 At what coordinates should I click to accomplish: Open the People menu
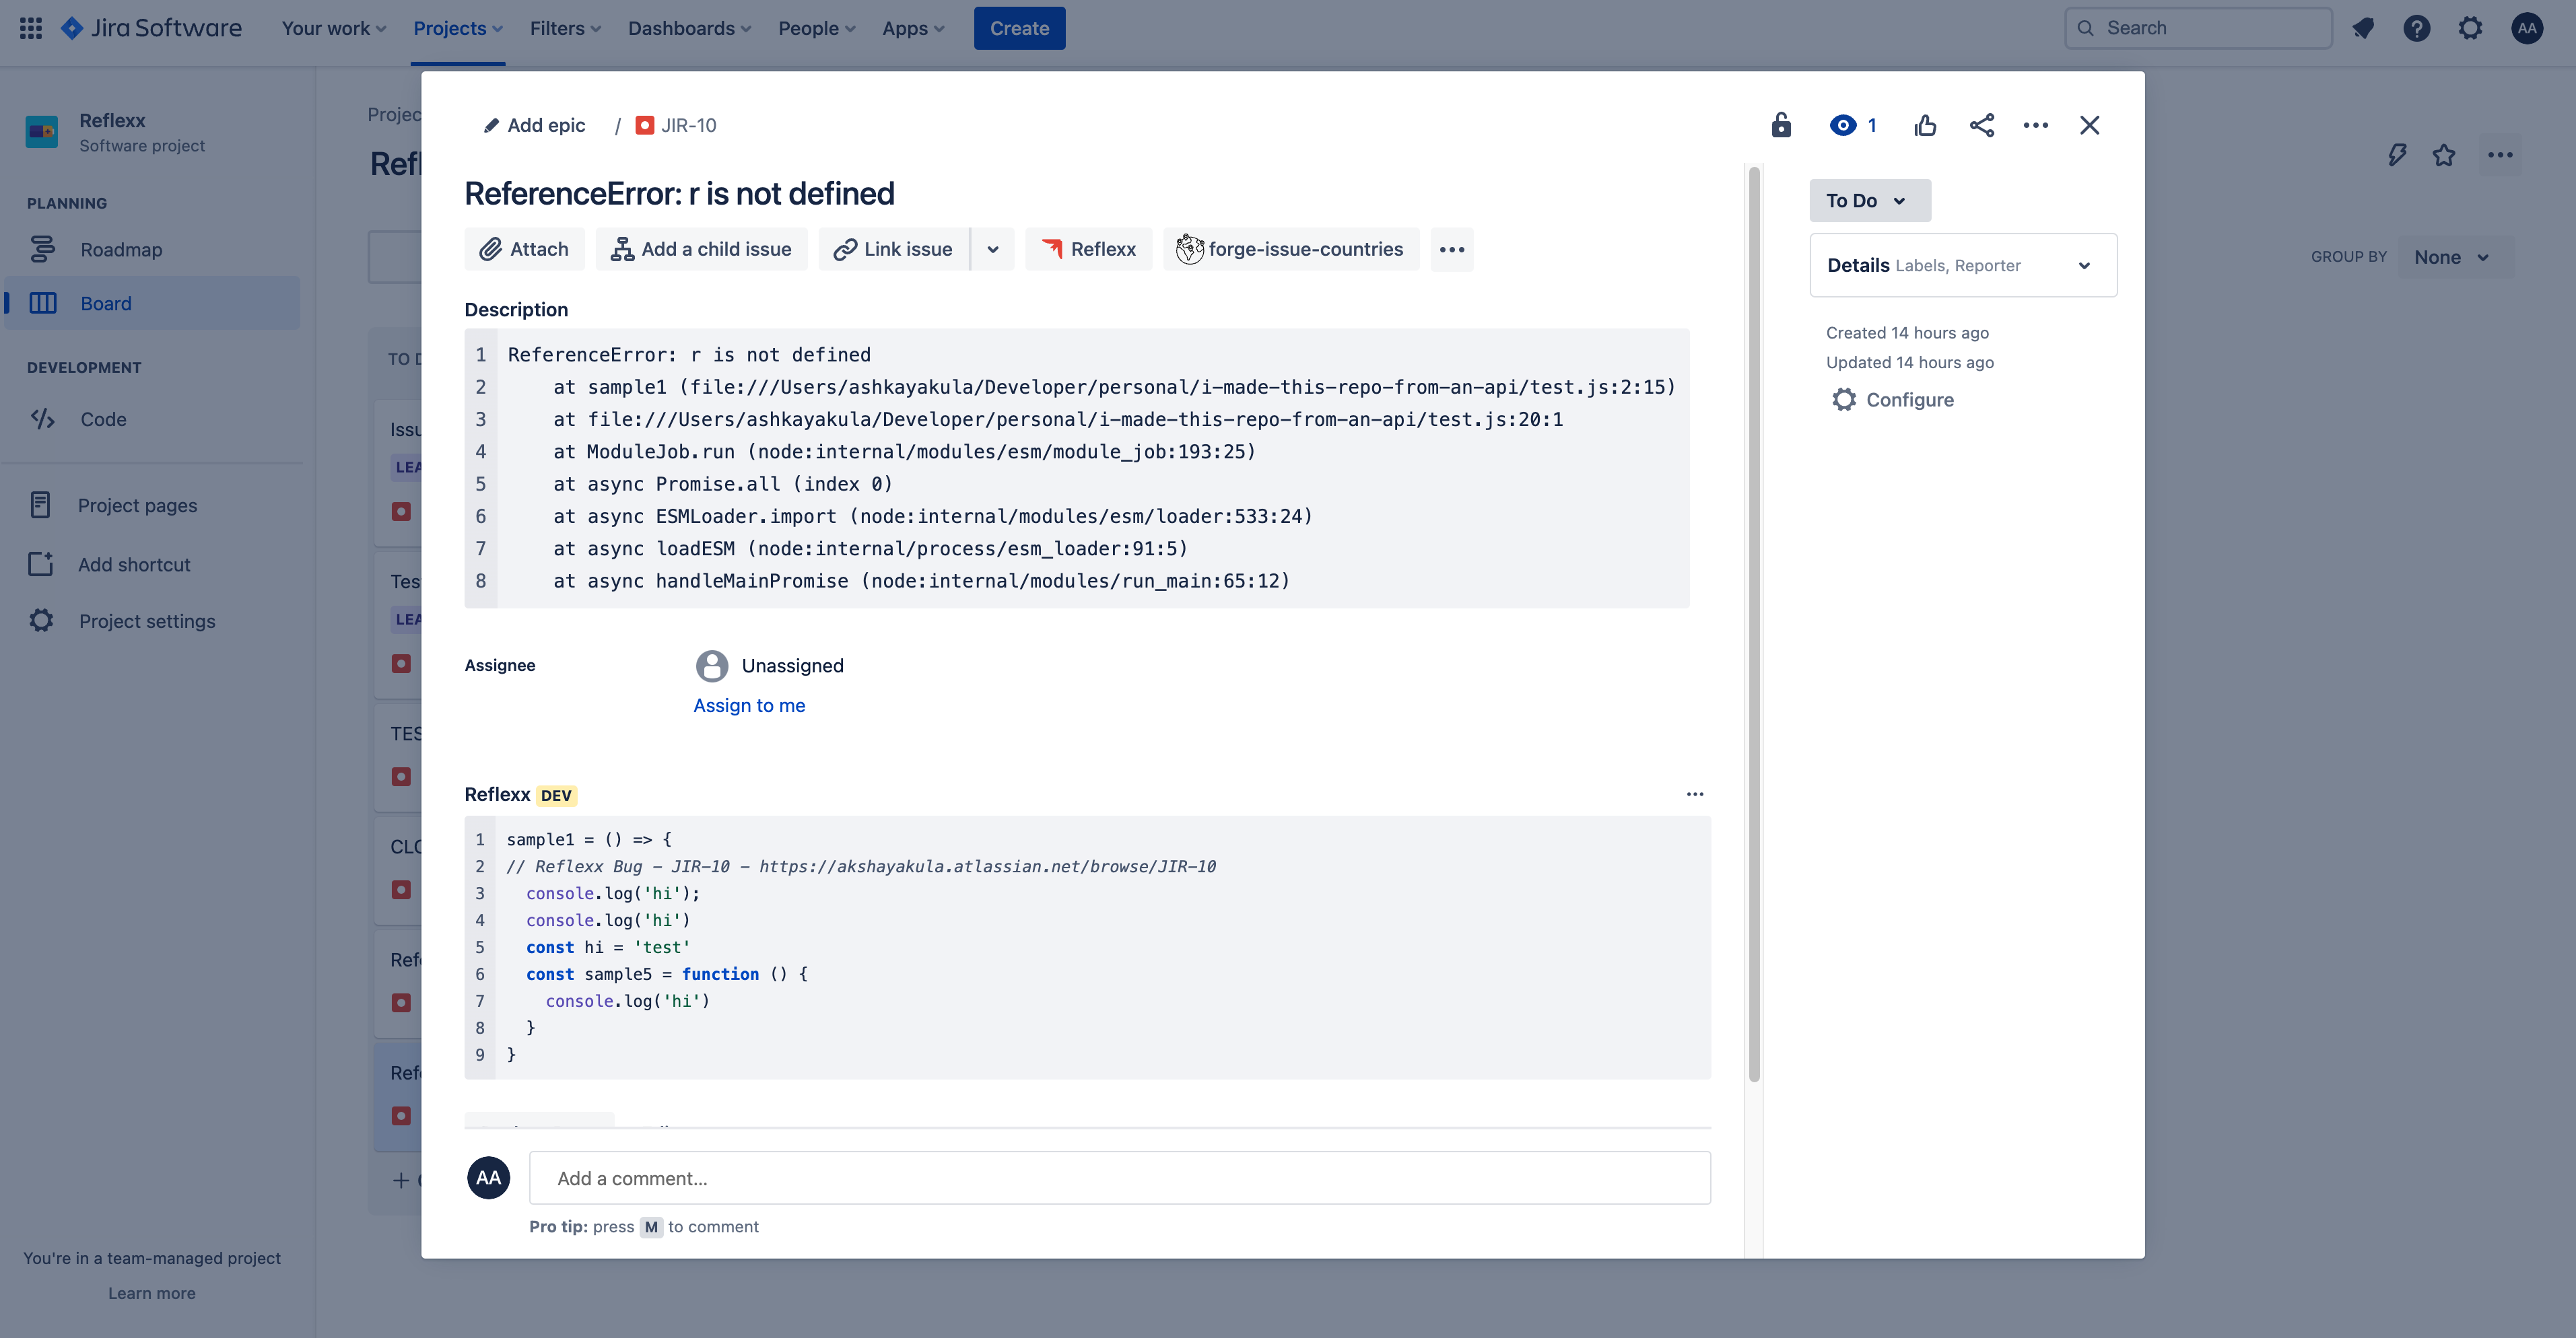pyautogui.click(x=817, y=28)
